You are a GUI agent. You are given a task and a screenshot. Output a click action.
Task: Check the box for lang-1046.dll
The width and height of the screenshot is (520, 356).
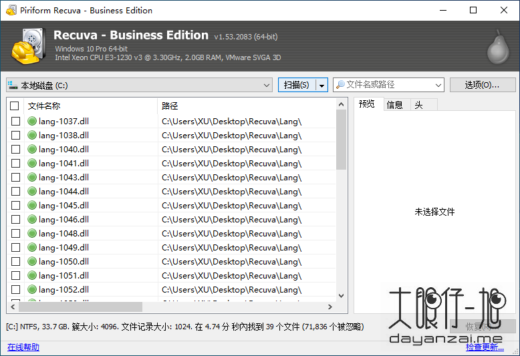(x=15, y=220)
